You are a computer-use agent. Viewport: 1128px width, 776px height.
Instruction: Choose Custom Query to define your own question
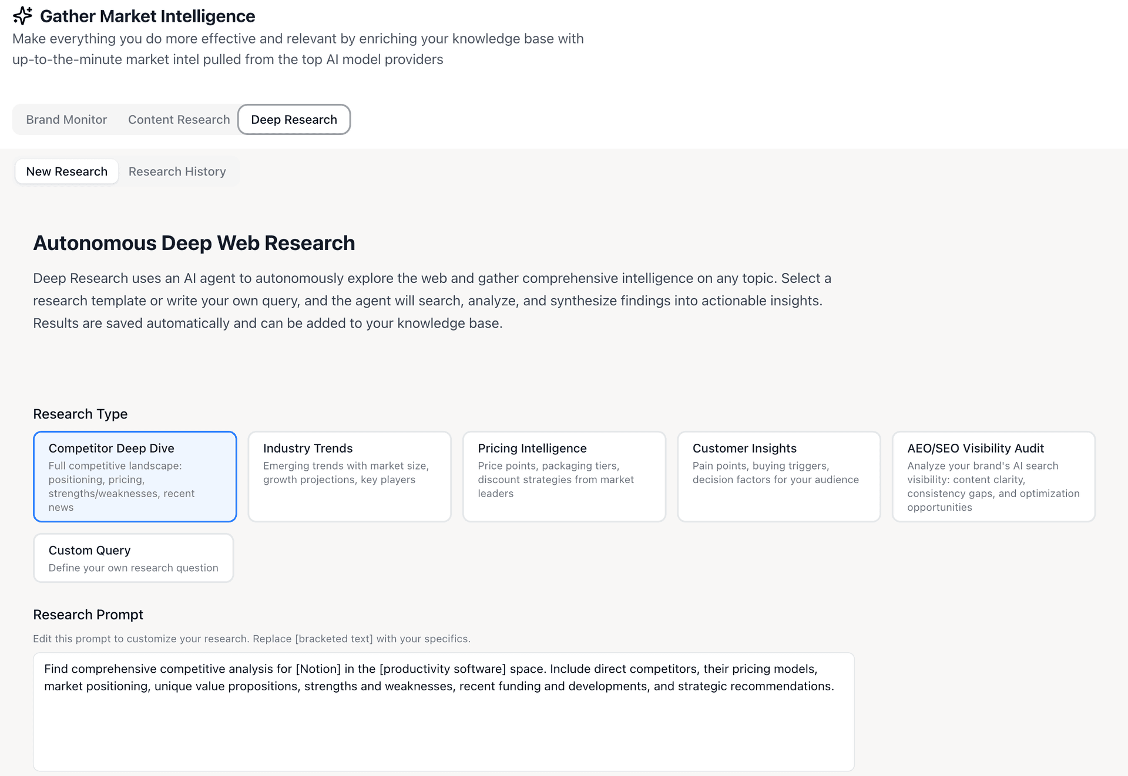click(133, 558)
